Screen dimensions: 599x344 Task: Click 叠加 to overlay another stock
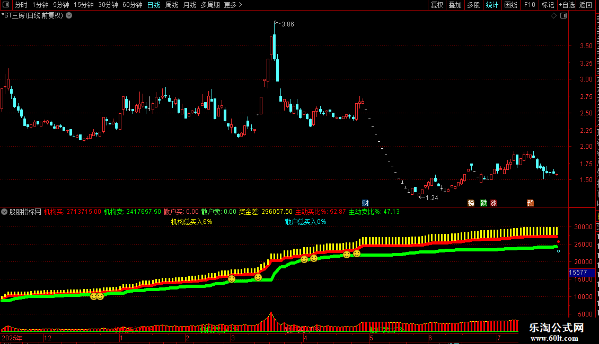[455, 5]
